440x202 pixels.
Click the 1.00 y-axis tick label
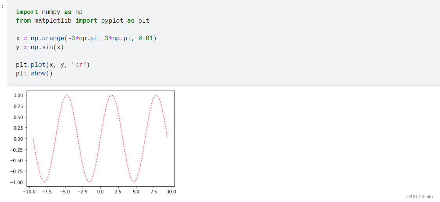(18, 95)
